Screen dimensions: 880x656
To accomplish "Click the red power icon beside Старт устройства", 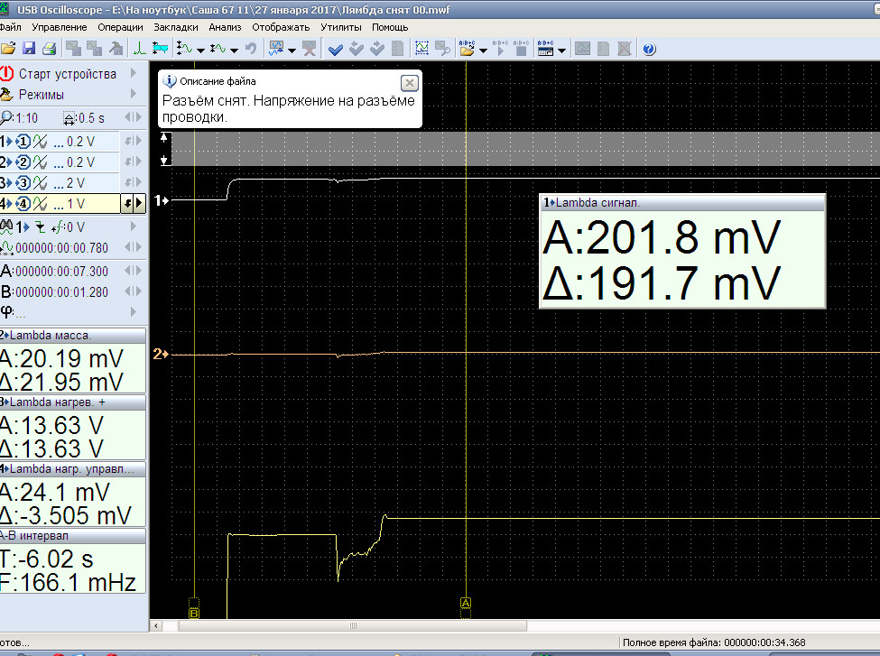I will coord(8,74).
